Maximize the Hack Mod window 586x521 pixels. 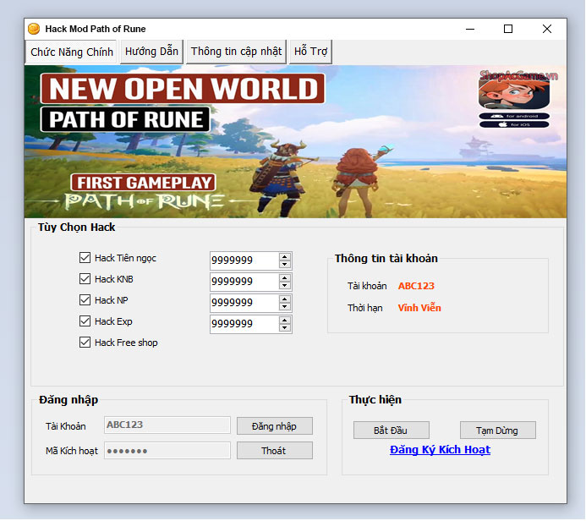508,29
